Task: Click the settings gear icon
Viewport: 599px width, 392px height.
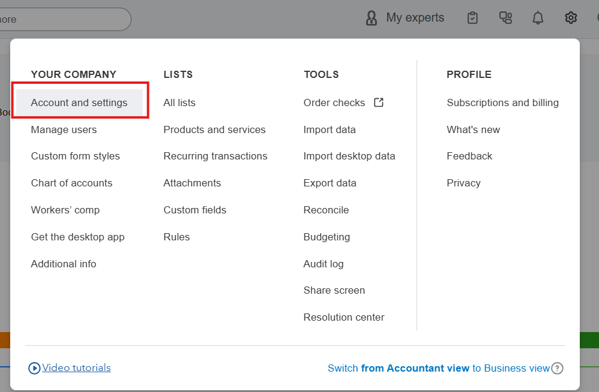Action: 571,18
